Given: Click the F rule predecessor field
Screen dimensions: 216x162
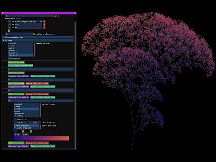Looking at the screenshot, I should click(9, 28).
